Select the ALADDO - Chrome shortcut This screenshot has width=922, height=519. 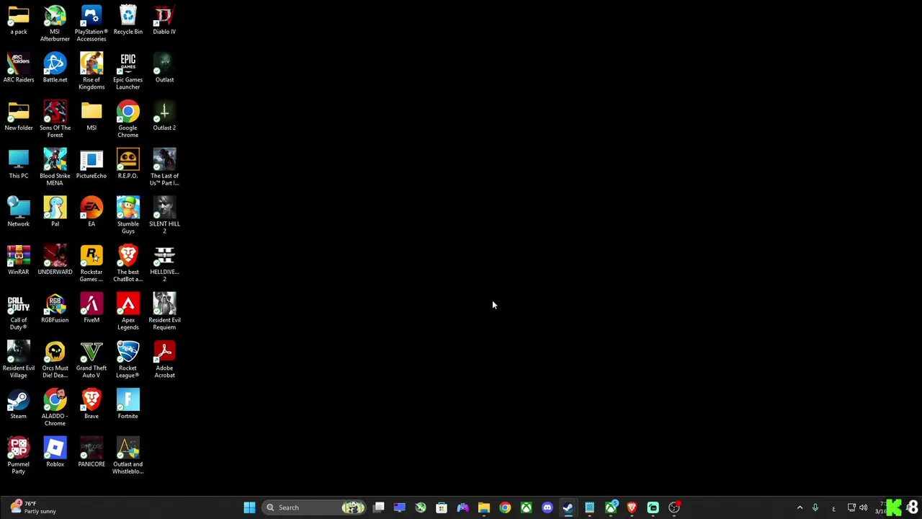[x=55, y=408]
